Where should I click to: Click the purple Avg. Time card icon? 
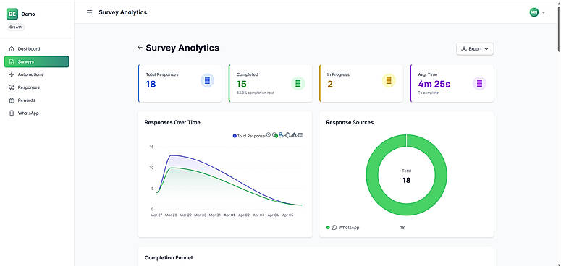480,83
